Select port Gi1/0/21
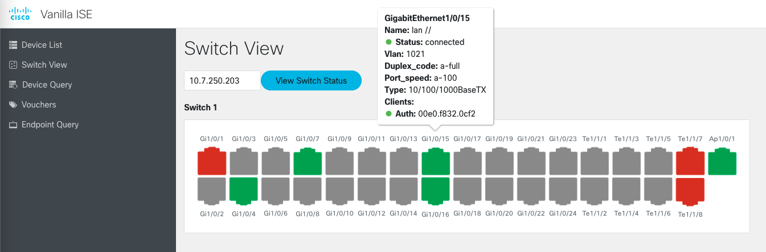 [x=531, y=161]
